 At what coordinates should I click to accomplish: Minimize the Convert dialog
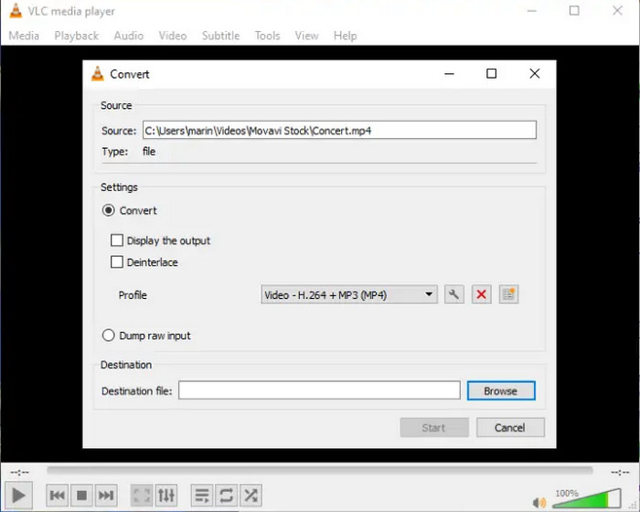[450, 74]
